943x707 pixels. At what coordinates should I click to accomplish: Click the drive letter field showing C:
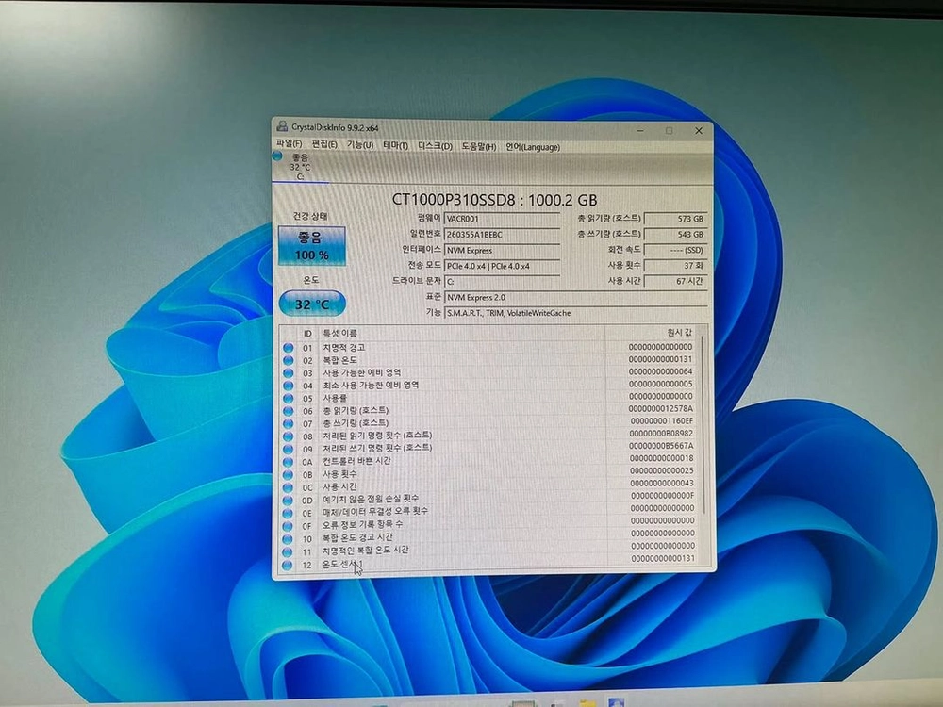point(503,281)
